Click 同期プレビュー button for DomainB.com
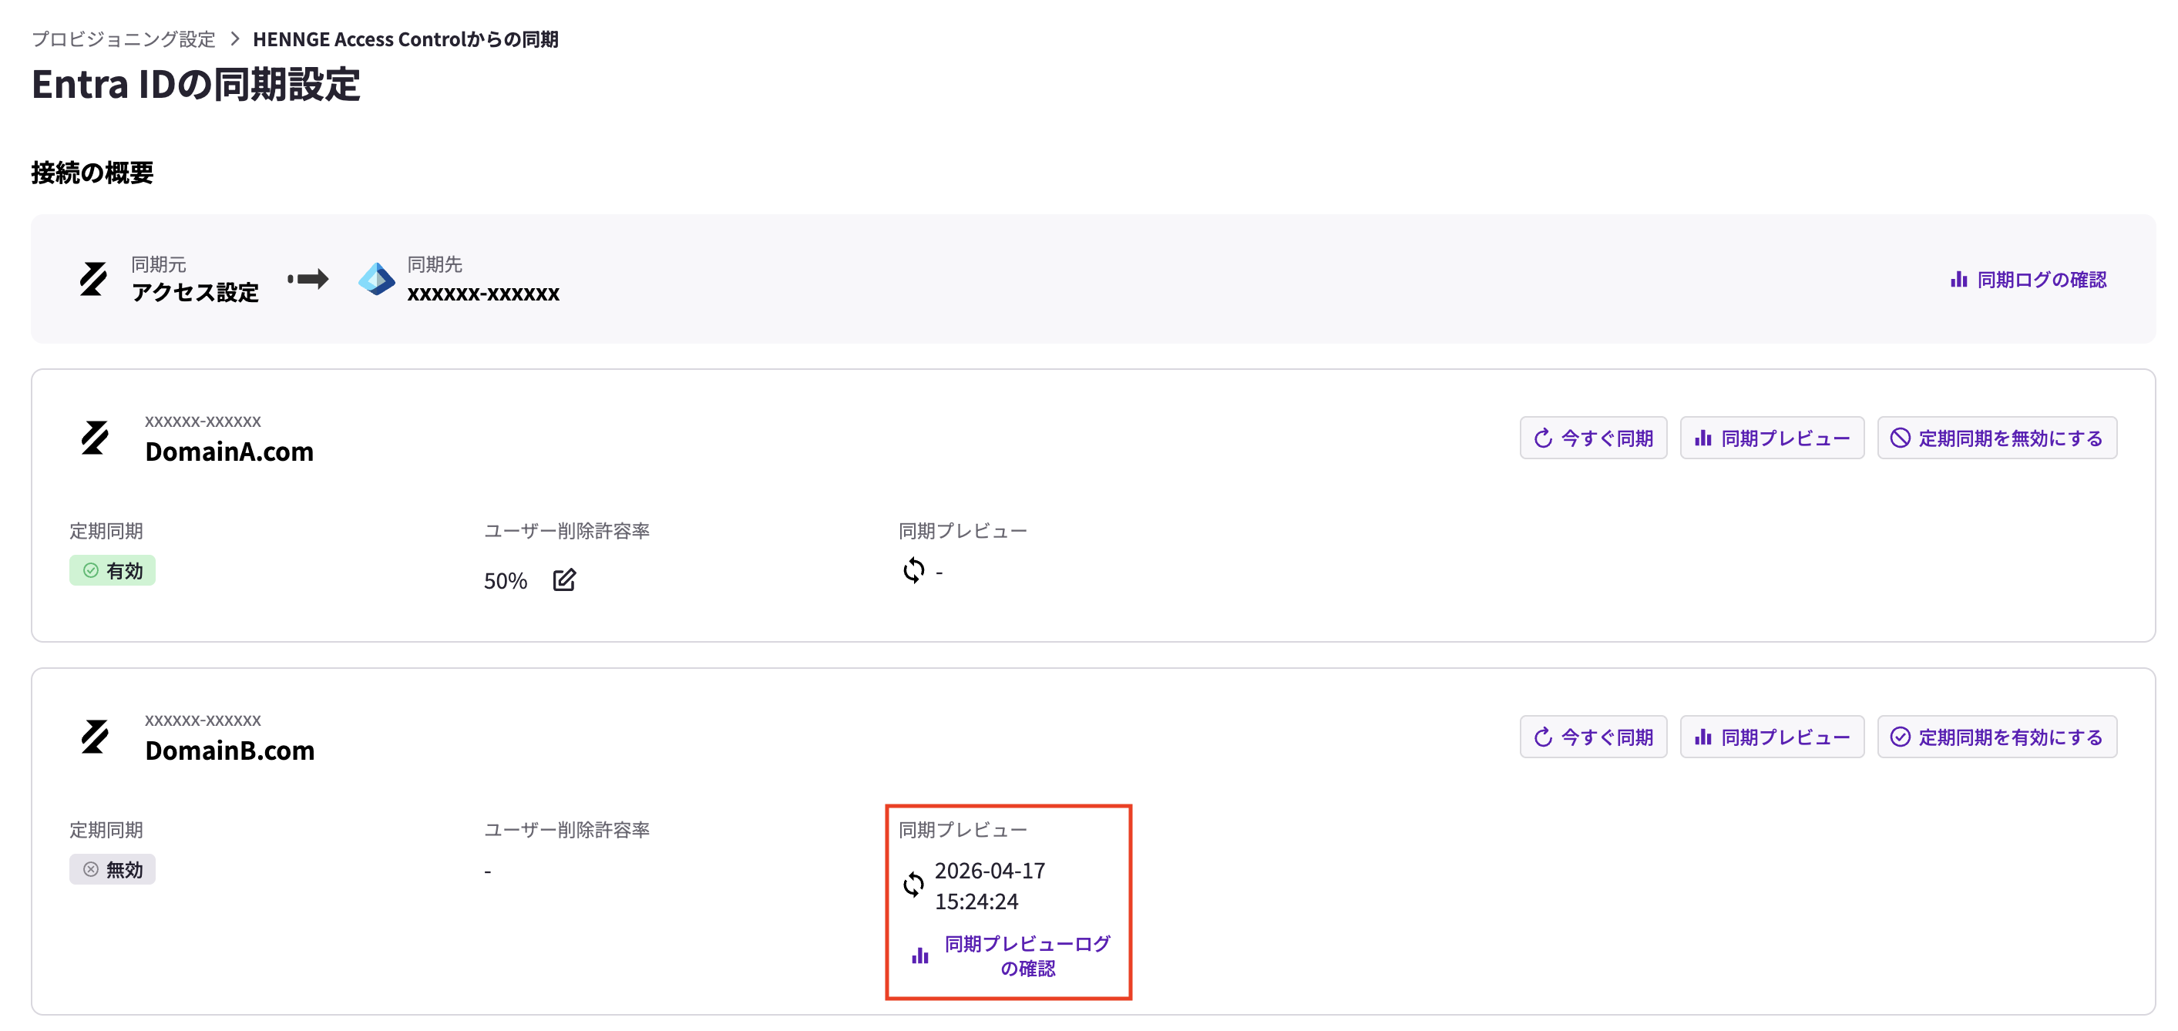The height and width of the screenshot is (1031, 2178). [x=1771, y=737]
